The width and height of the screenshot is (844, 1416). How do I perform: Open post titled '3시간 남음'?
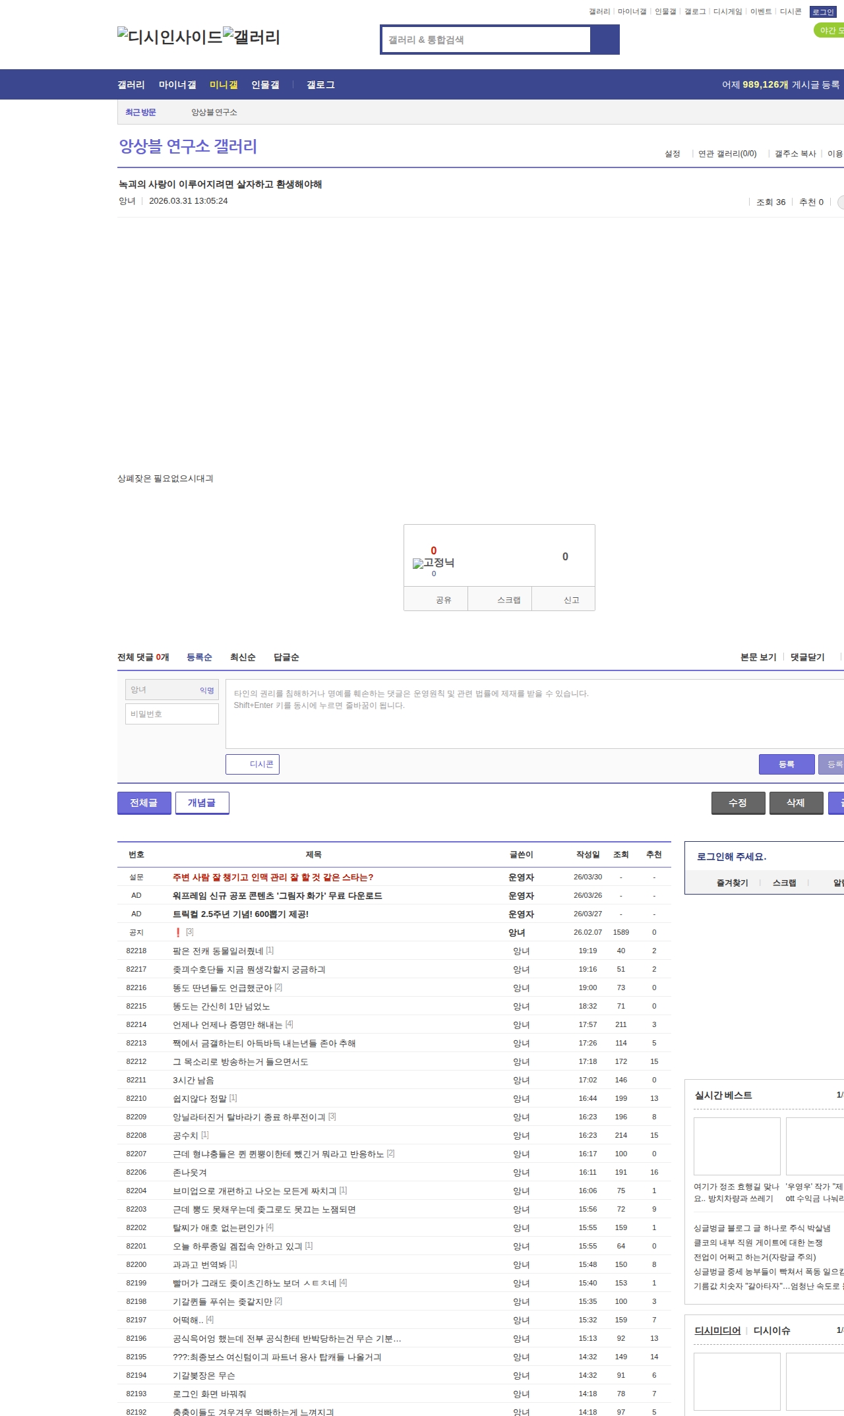pyautogui.click(x=193, y=1080)
